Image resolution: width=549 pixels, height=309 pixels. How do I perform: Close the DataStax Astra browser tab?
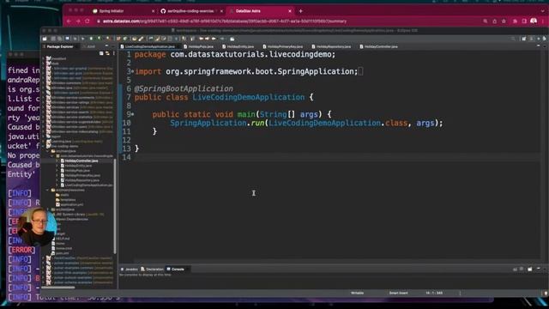(x=290, y=11)
